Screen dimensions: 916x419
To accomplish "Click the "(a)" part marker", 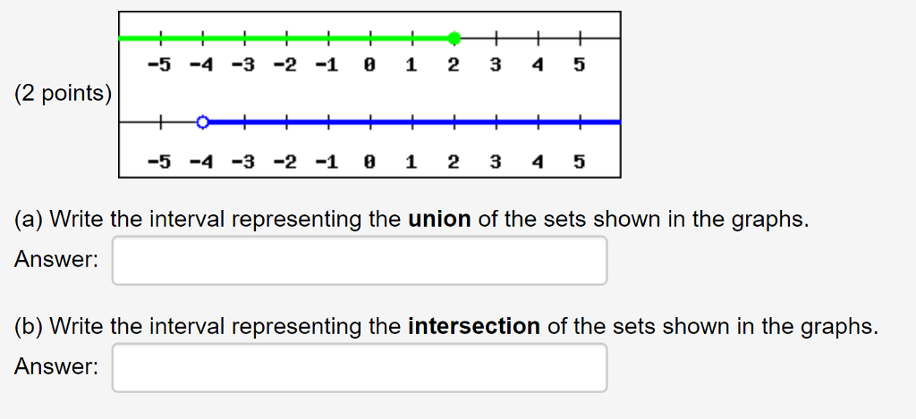I will pyautogui.click(x=30, y=220).
